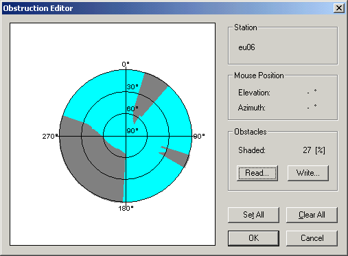Click the 60° elevation ring label

(x=132, y=108)
